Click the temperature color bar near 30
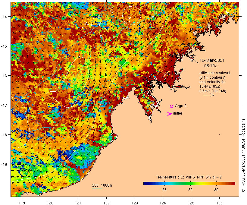 click(216, 183)
